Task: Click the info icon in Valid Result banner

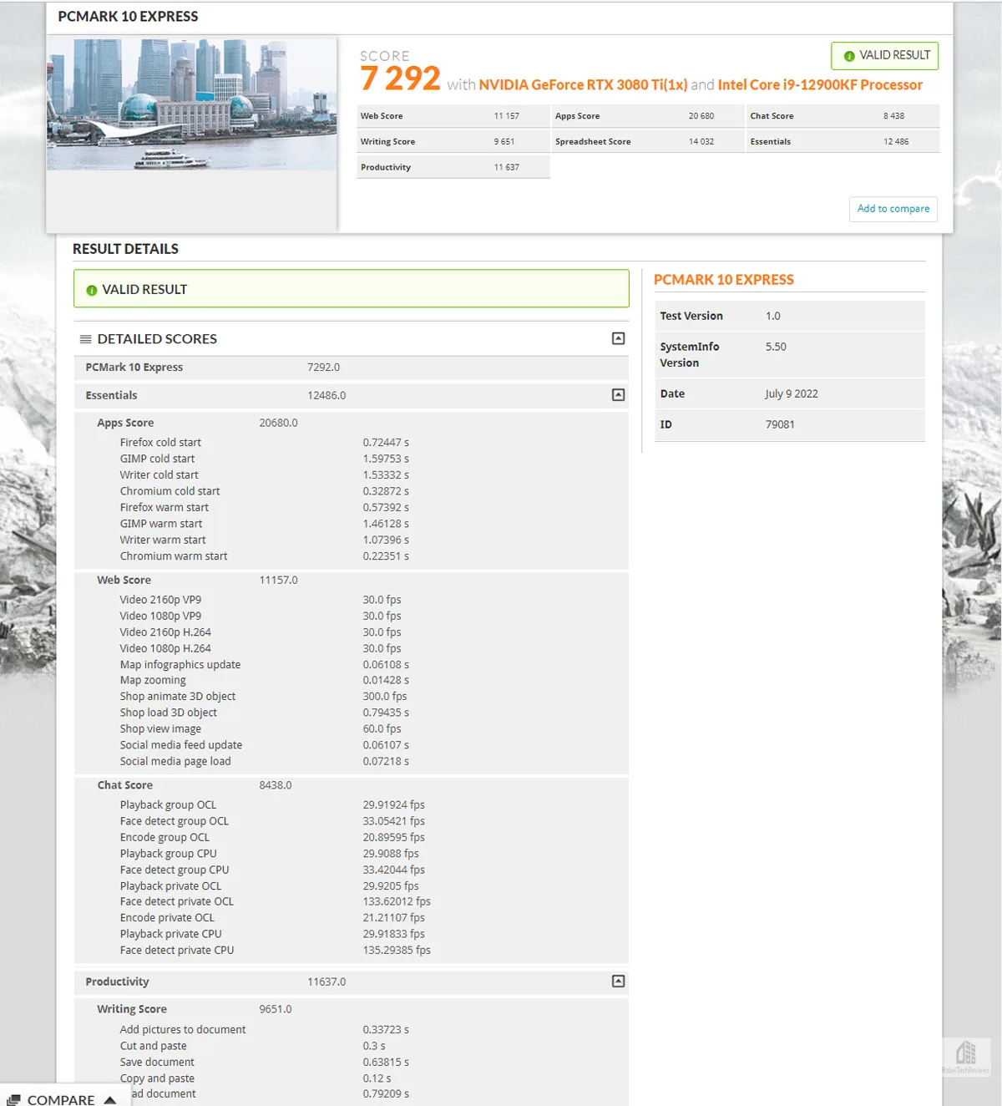Action: click(x=92, y=290)
